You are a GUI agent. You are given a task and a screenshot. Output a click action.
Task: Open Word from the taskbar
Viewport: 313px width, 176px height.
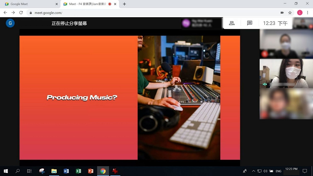point(66,171)
